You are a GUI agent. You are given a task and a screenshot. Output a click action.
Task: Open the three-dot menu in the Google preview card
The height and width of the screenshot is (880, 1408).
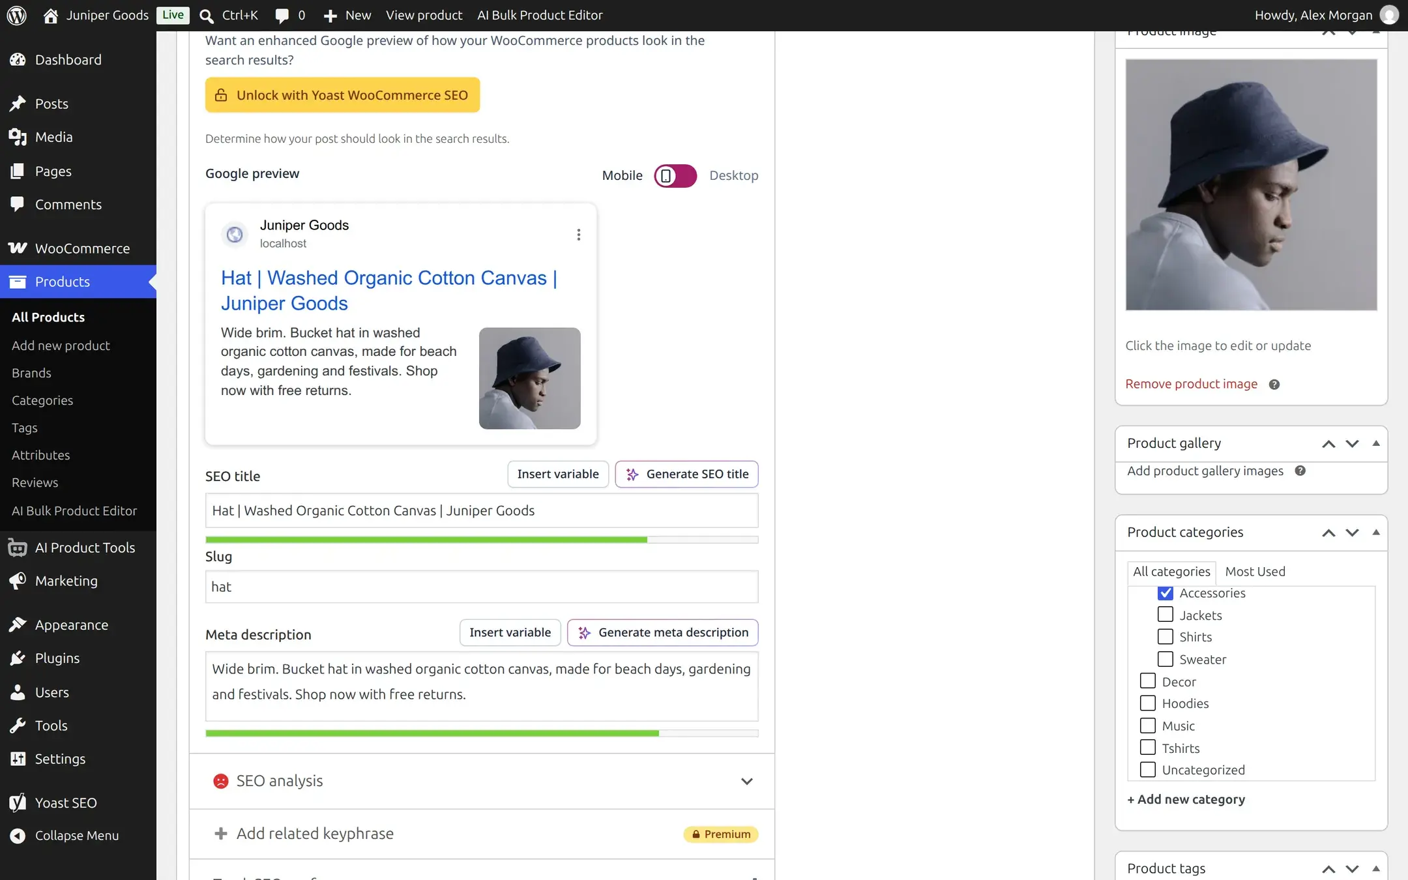click(x=578, y=235)
